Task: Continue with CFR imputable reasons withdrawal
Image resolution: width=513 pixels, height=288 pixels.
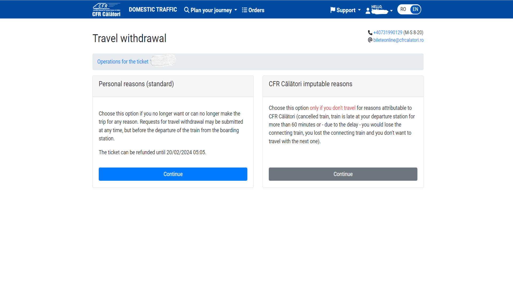Action: coord(343,174)
